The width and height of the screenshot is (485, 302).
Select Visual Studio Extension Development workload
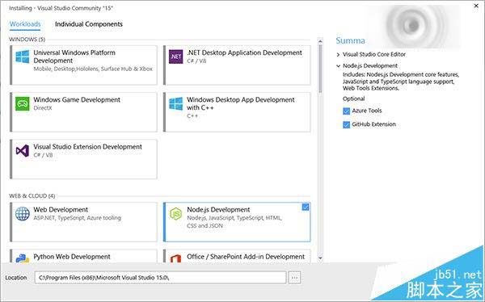click(83, 159)
